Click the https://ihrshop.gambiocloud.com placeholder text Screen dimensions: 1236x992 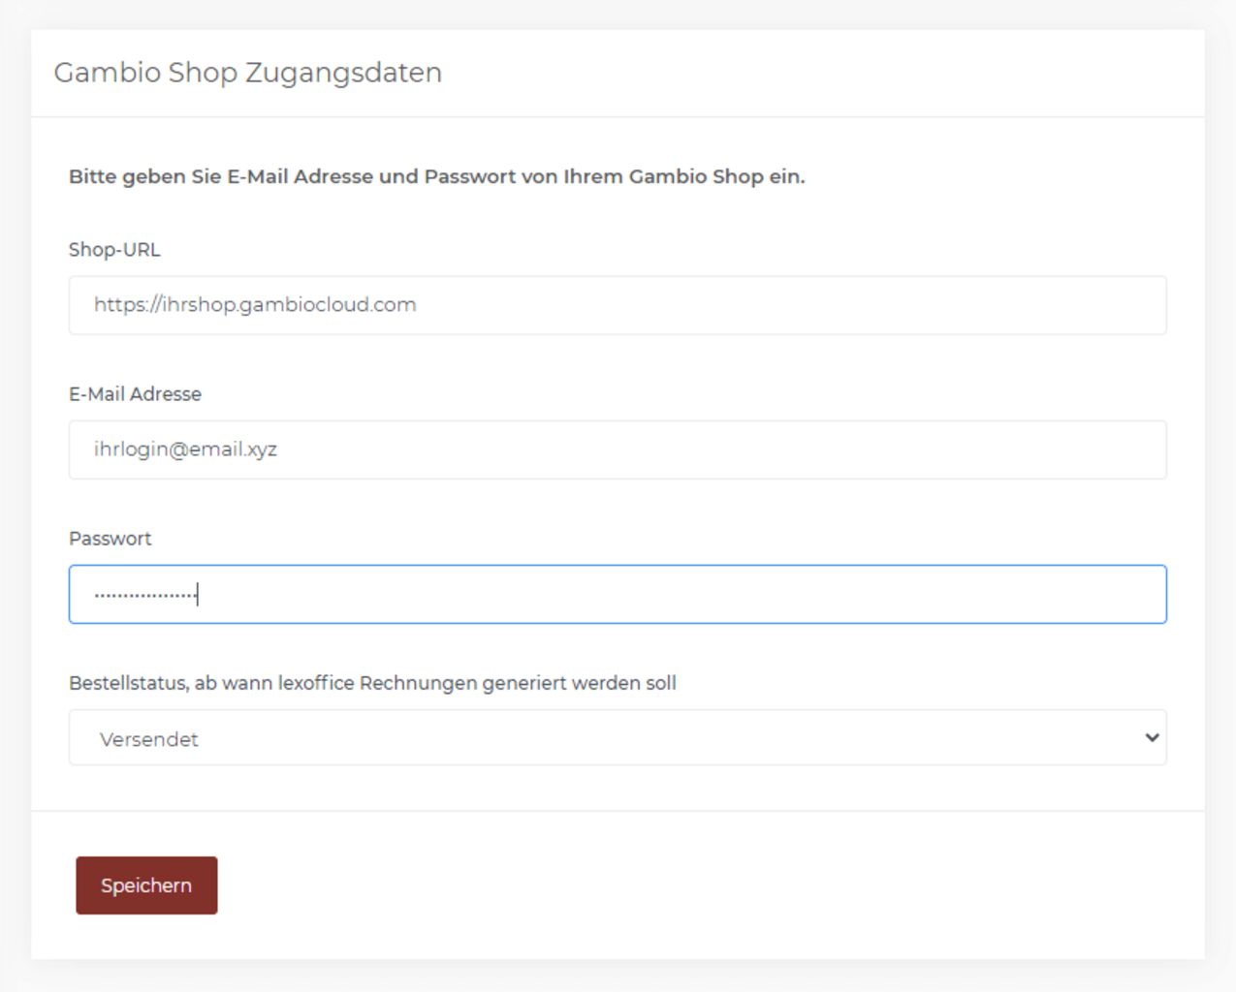255,305
